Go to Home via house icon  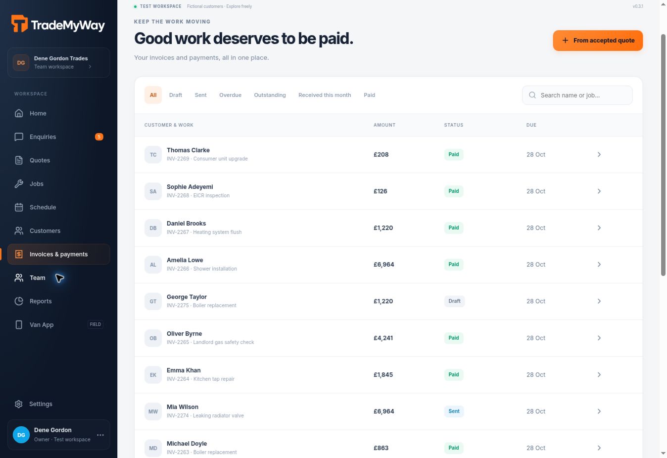tap(19, 113)
